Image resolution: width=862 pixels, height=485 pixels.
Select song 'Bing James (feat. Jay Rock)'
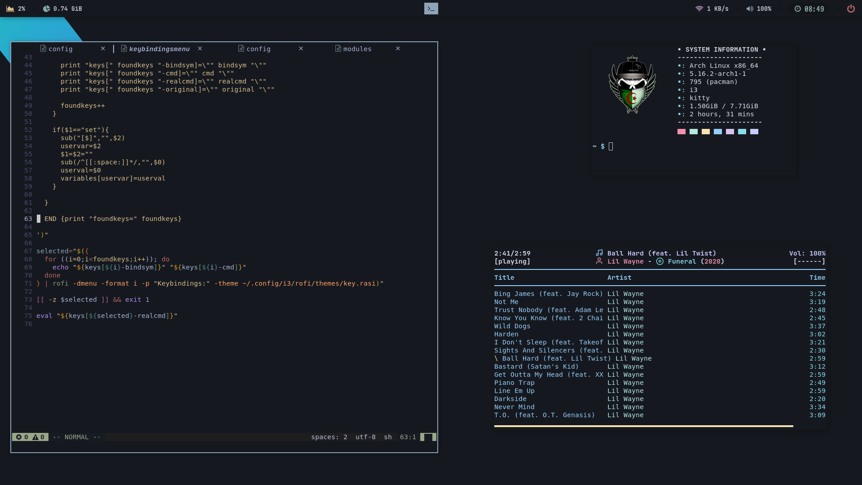660,294
